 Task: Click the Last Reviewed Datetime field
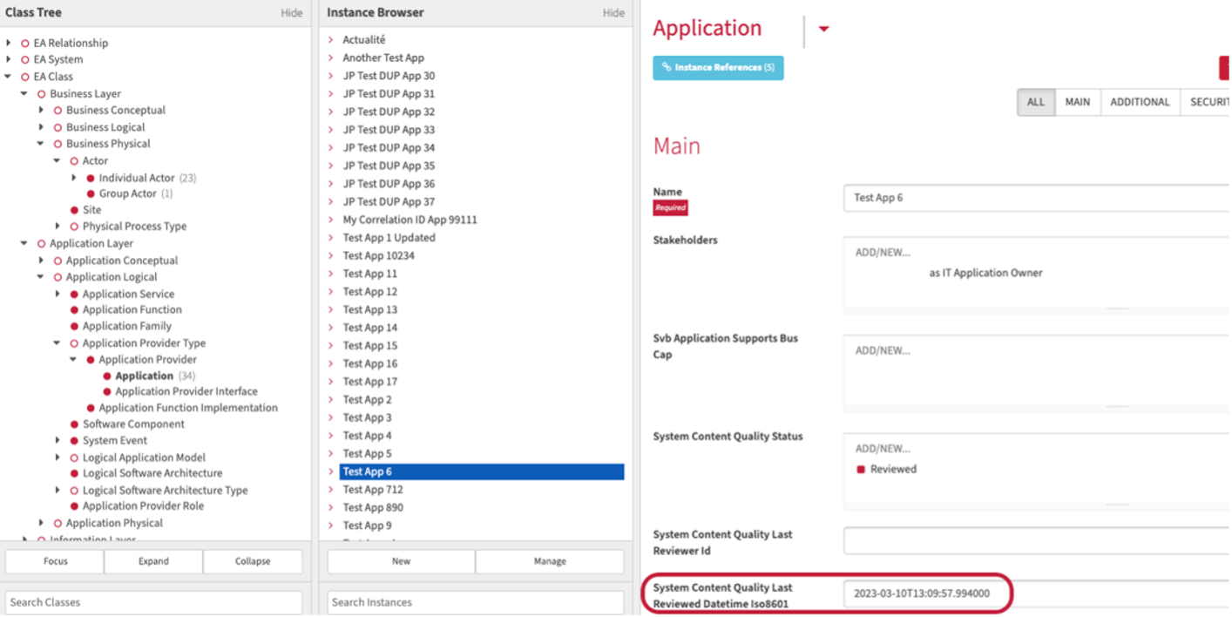[x=1037, y=593]
